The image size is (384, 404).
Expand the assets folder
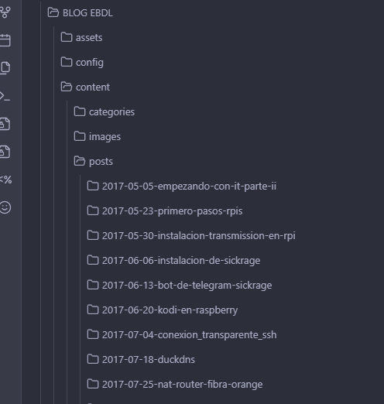[81, 37]
